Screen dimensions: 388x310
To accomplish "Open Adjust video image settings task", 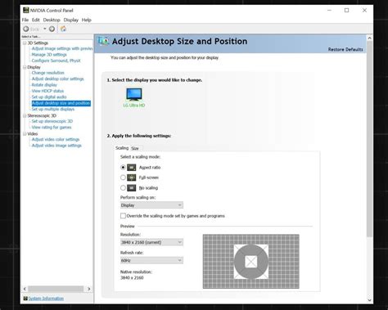I will tap(56, 146).
